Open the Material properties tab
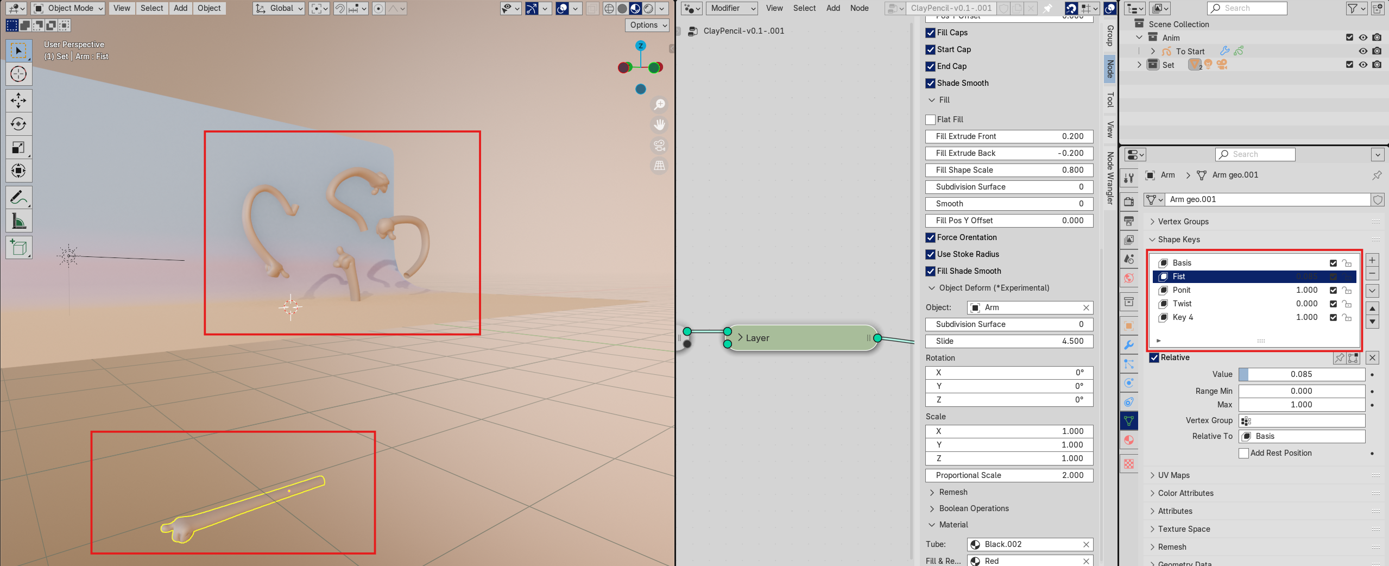 click(x=1129, y=440)
